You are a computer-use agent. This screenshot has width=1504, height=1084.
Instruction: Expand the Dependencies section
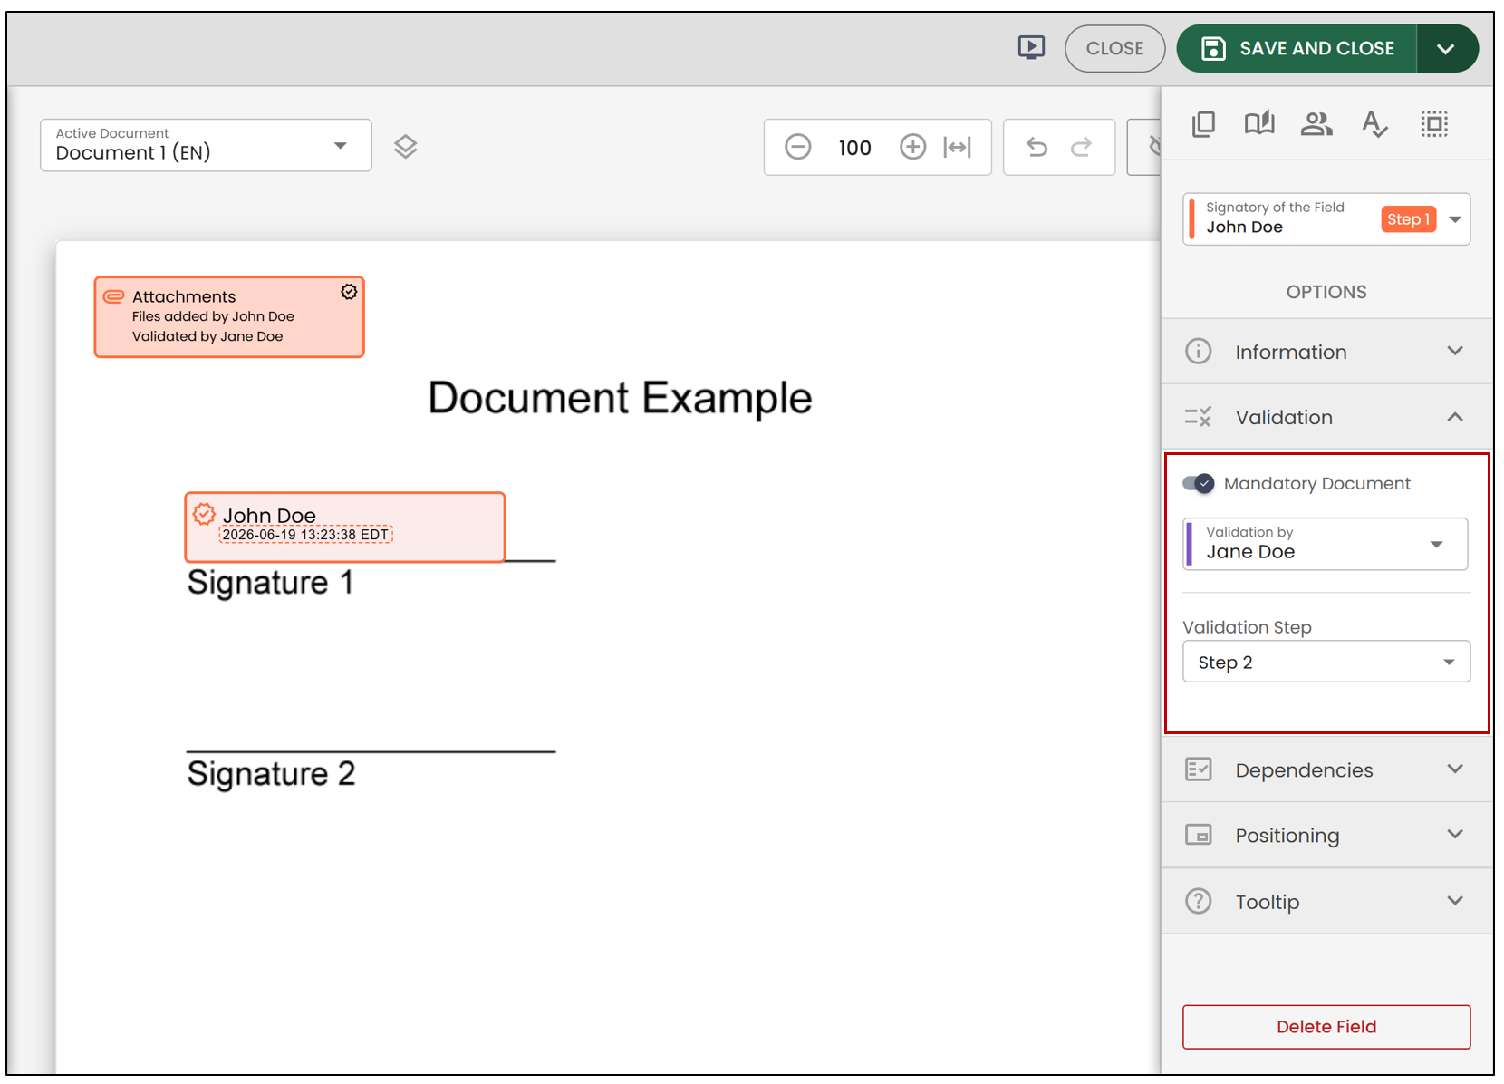(x=1326, y=769)
